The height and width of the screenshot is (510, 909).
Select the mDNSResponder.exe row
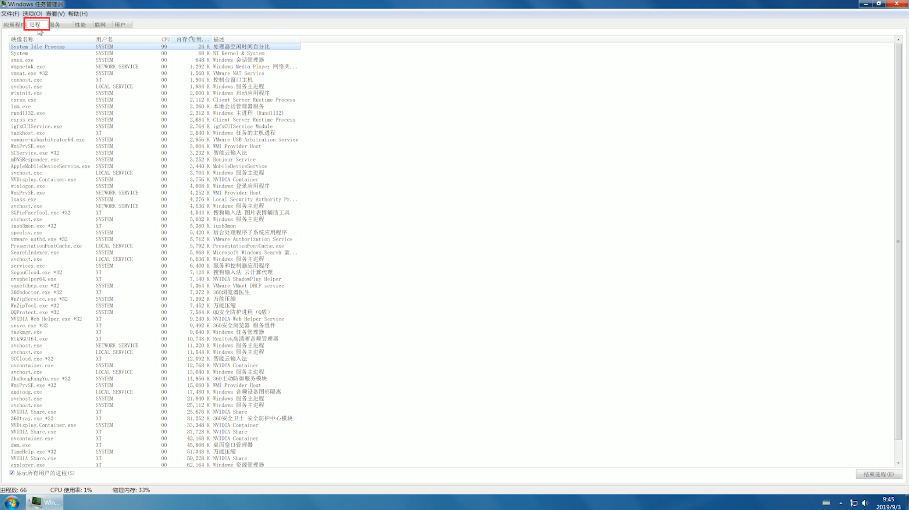[x=155, y=160]
